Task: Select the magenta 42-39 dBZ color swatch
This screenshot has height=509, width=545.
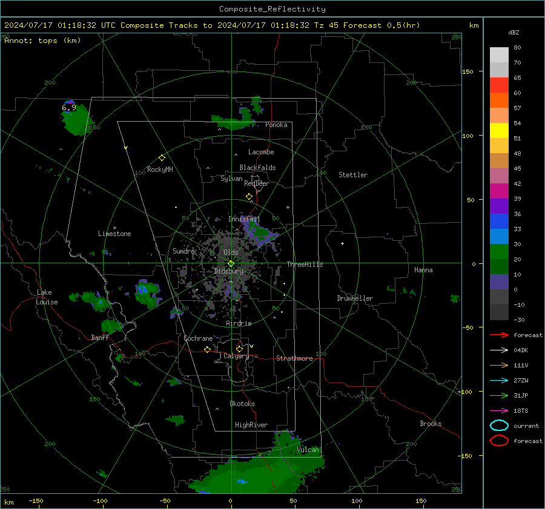Action: 499,191
